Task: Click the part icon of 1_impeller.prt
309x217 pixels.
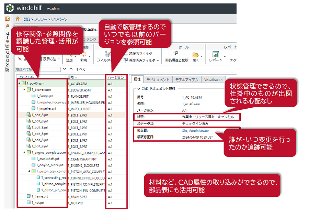Action: tap(34, 108)
